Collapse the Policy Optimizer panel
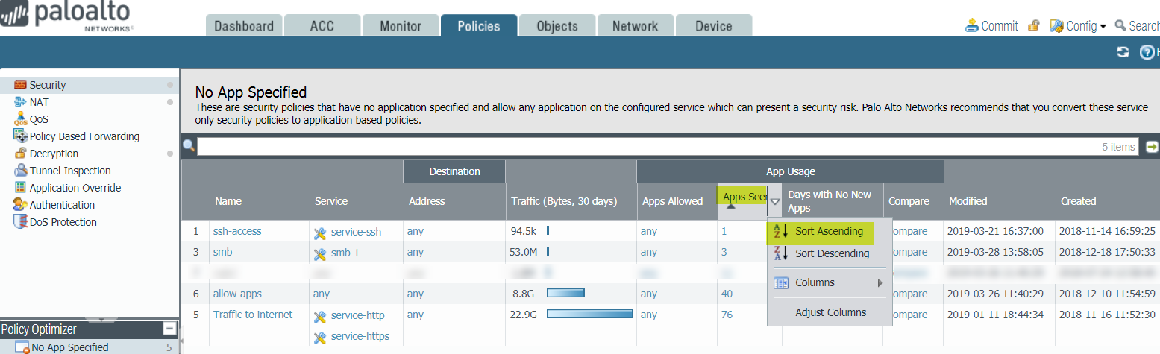The image size is (1160, 354). 170,329
